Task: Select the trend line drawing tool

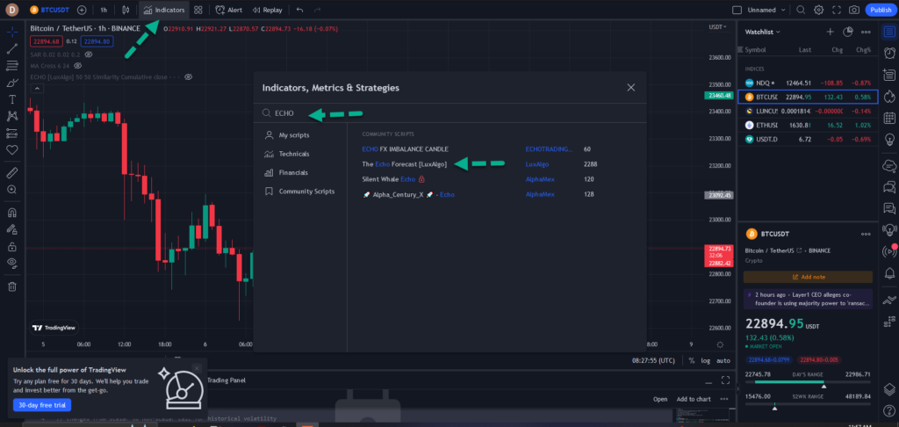Action: click(12, 49)
